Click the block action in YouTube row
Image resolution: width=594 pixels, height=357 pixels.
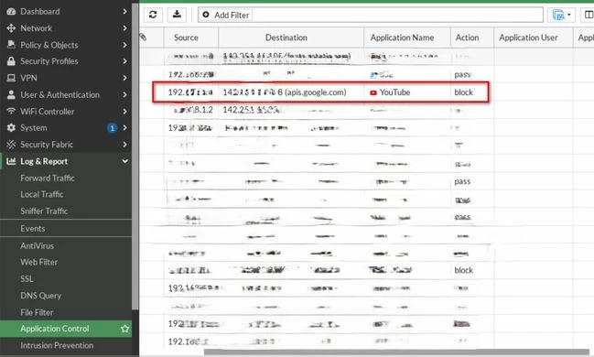tap(464, 92)
